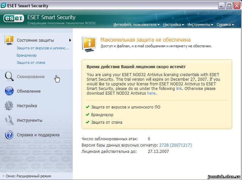
Task: Maximize the ESET Smart Security window
Action: pos(229,6)
